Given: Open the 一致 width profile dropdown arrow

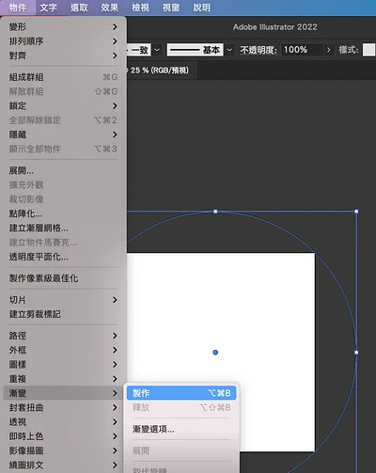Looking at the screenshot, I should coord(157,50).
